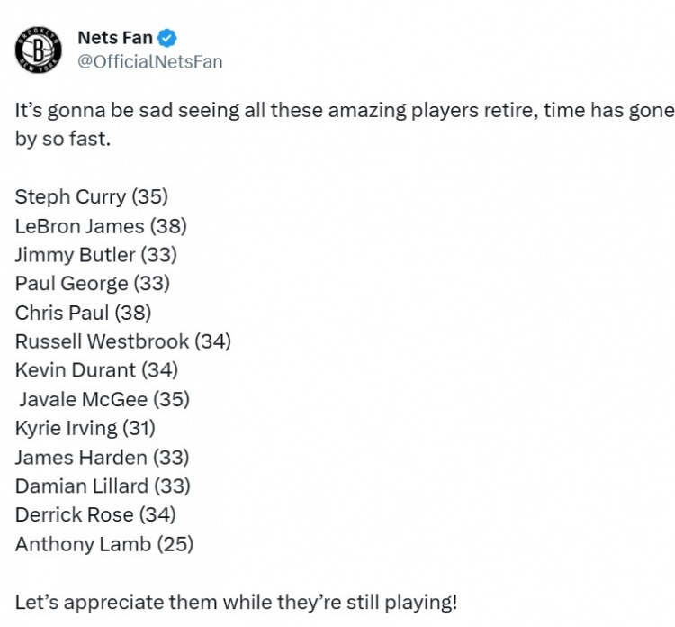
Task: Click the words 'by so fast.' text
Action: [63, 140]
